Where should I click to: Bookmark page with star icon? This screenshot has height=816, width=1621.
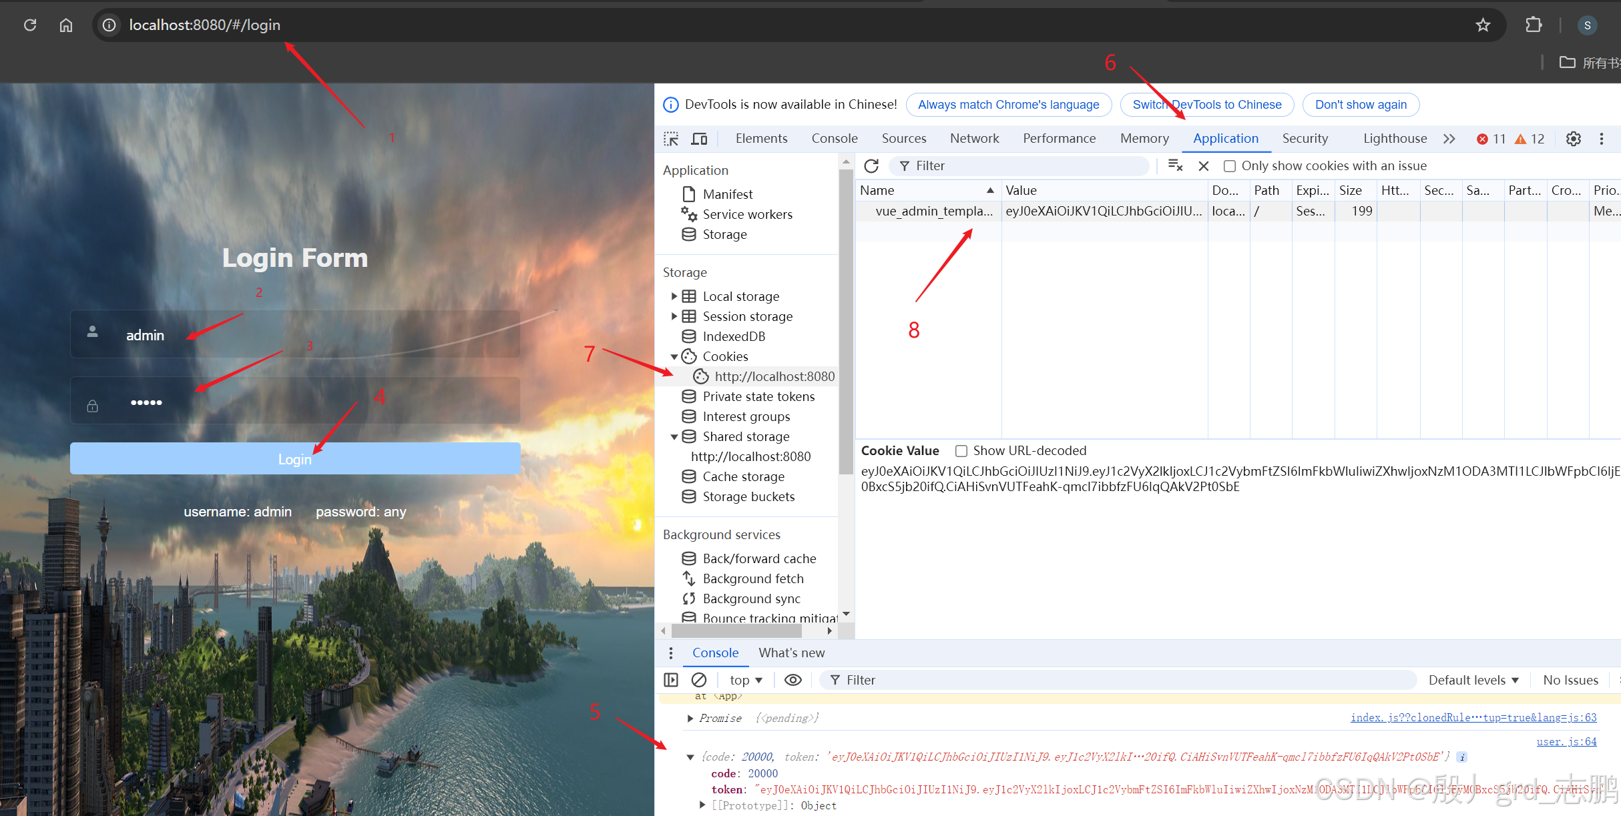click(1483, 25)
